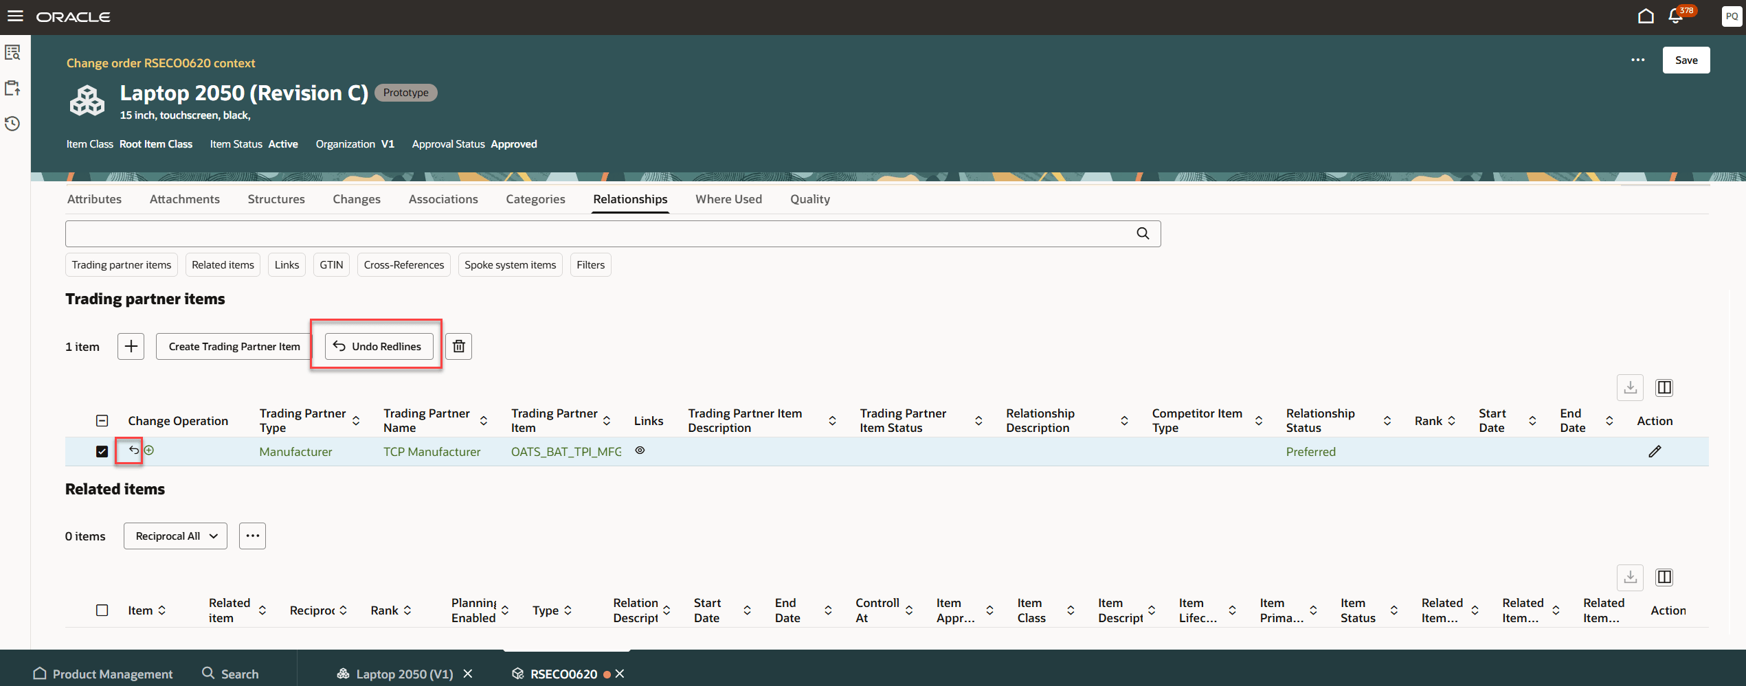The image size is (1746, 686).
Task: Click inside the relationships search field
Action: click(550, 233)
